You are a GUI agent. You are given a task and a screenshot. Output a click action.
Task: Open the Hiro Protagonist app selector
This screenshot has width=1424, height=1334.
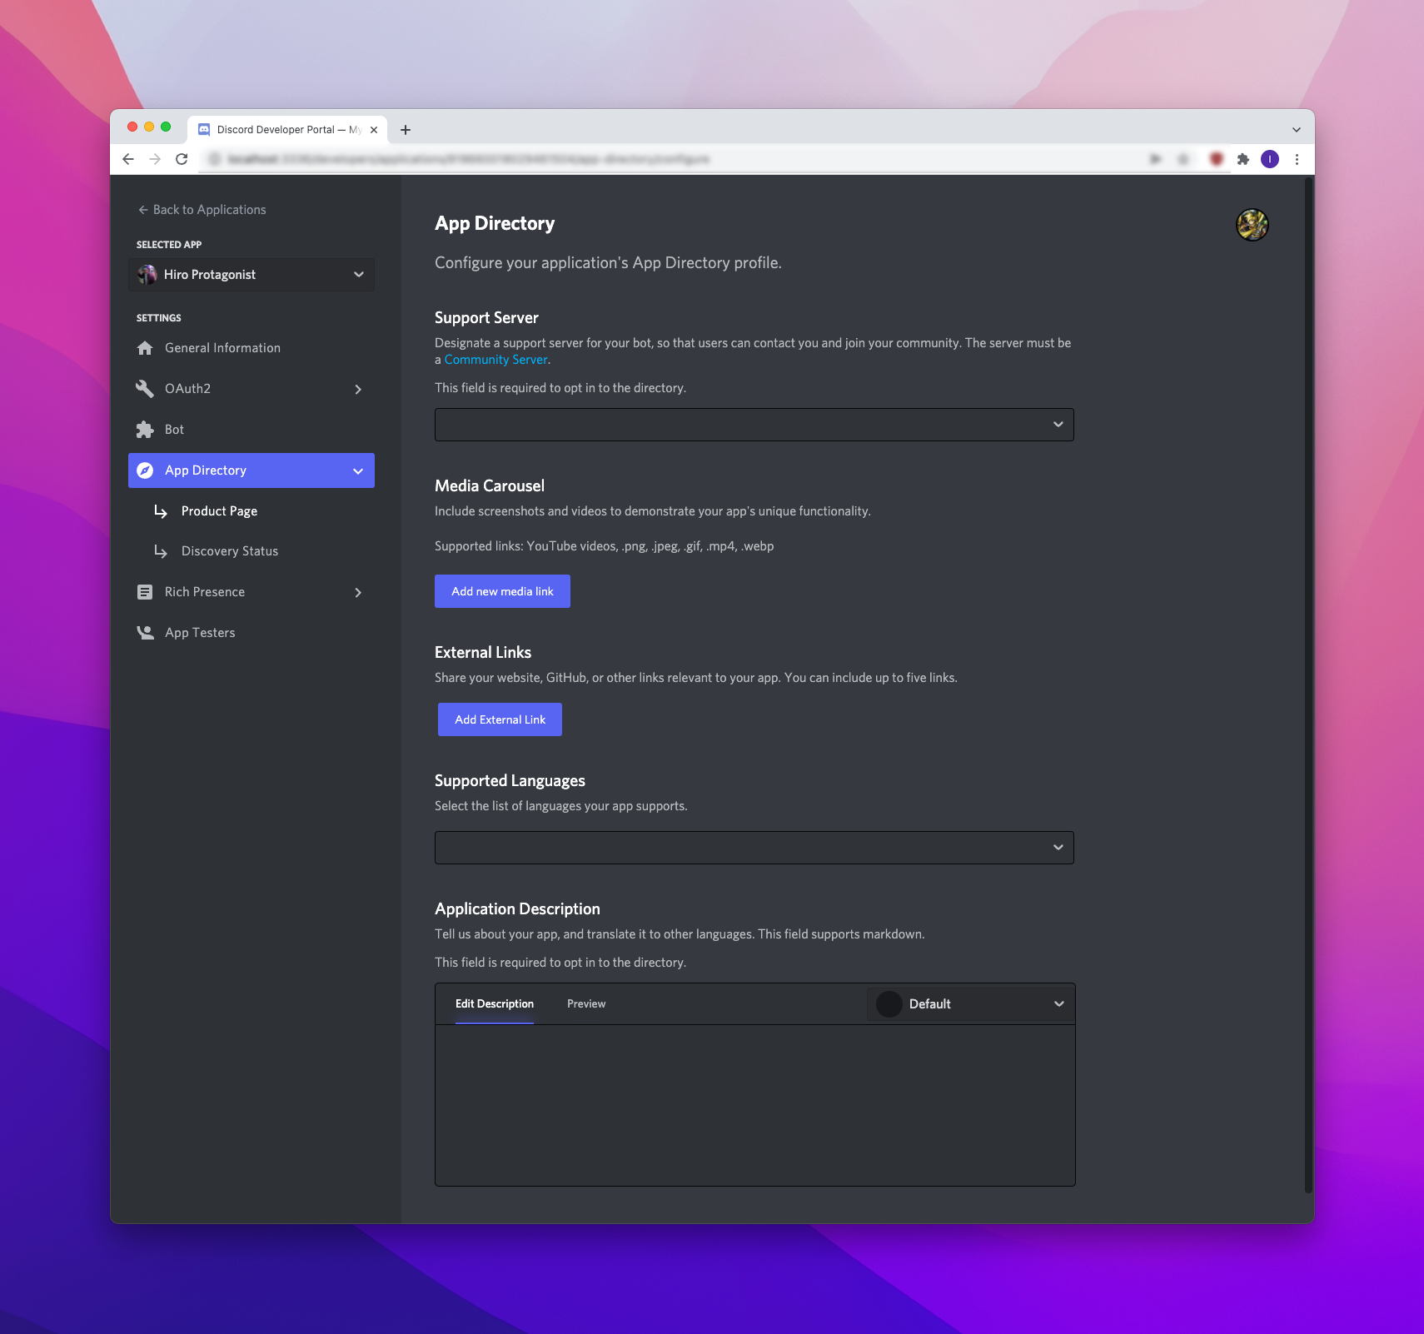tap(251, 275)
